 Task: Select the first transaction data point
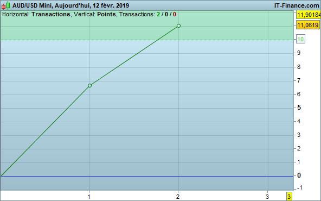89,85
